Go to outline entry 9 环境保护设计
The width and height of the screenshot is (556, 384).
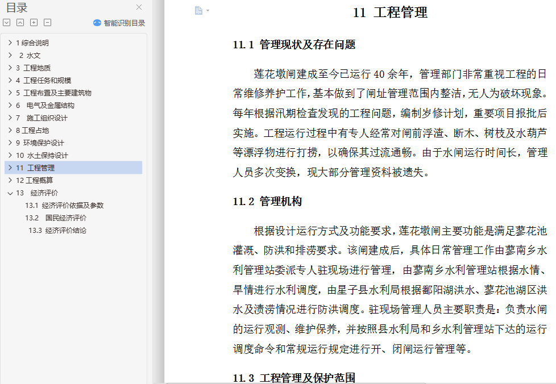[x=40, y=143]
